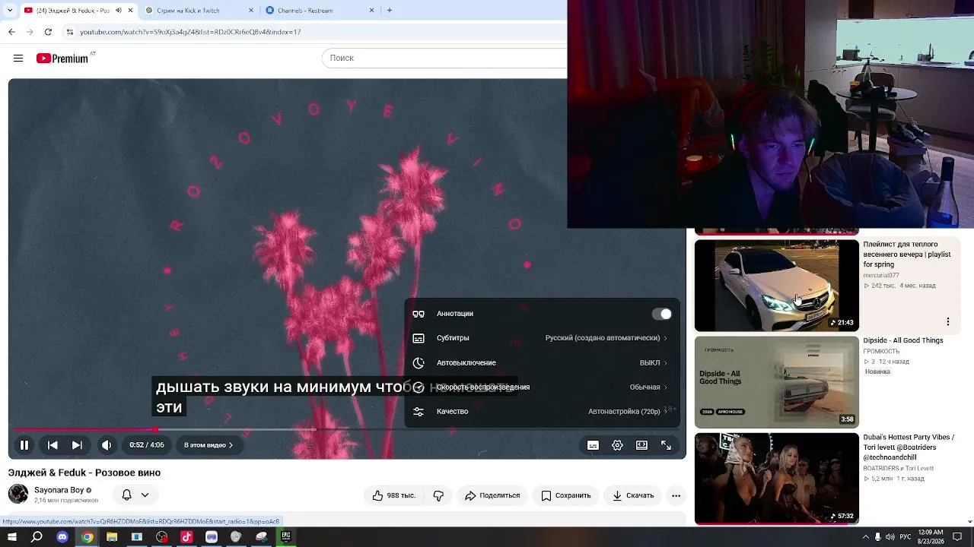Image resolution: width=974 pixels, height=547 pixels.
Task: Switch to theater mode view
Action: pyautogui.click(x=641, y=445)
